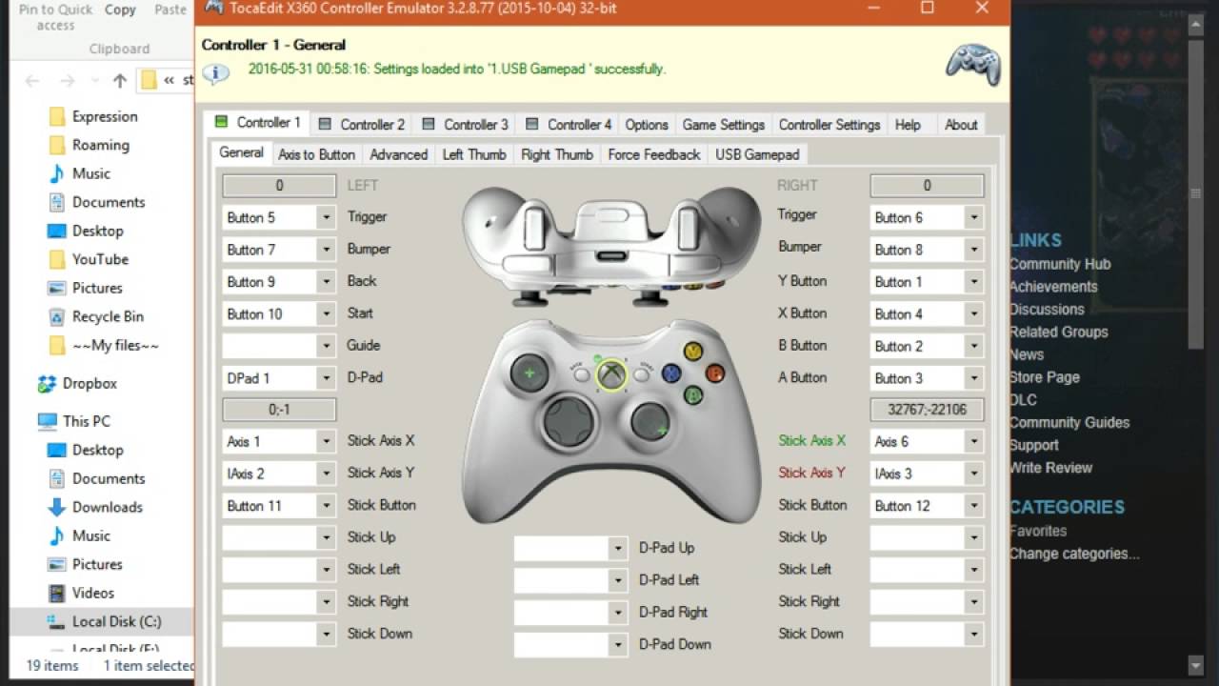Viewport: 1219px width, 686px height.
Task: Click the Downloads arrow icon in sidebar
Action: (x=56, y=507)
